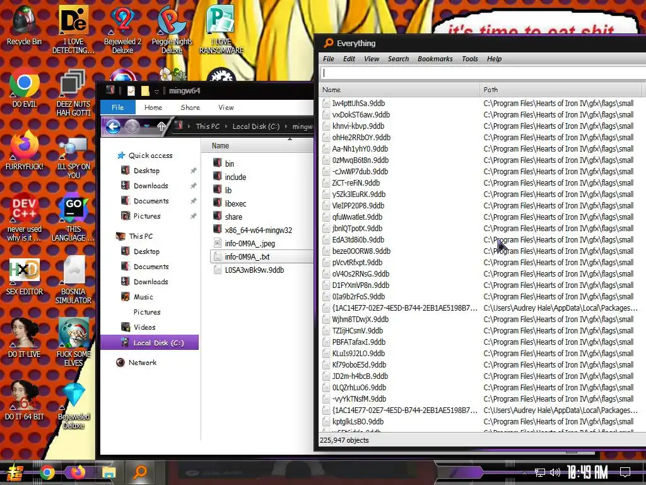Switch to Everything search on the taskbar
Image resolution: width=646 pixels, height=485 pixels.
coord(140,472)
